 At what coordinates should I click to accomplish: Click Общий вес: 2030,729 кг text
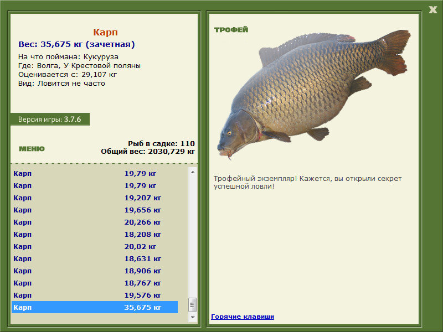click(x=148, y=151)
